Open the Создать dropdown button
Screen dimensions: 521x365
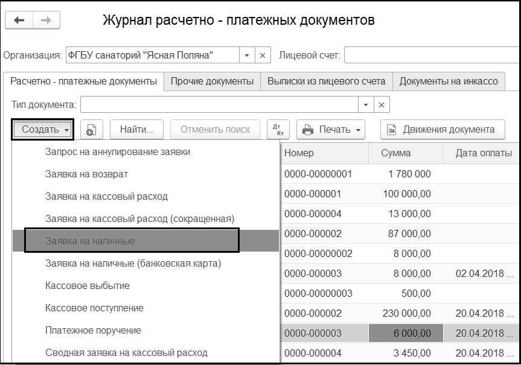(42, 129)
